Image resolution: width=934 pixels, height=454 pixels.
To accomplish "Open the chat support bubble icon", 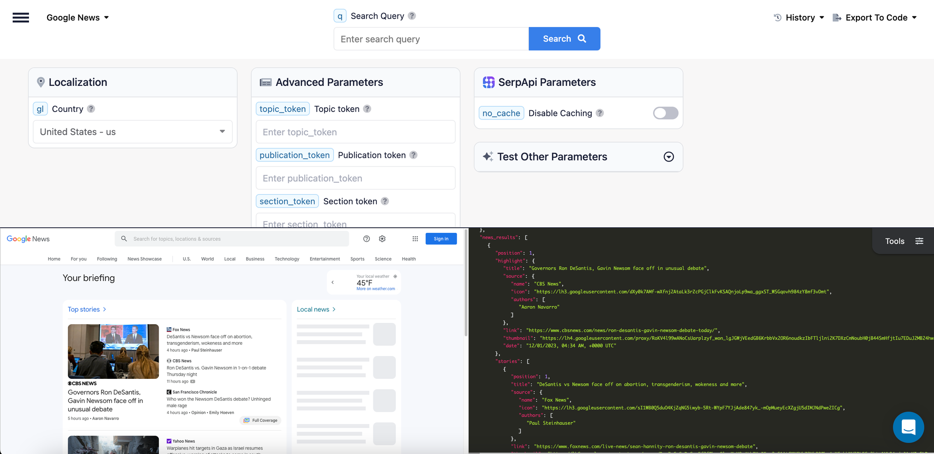I will tap(908, 427).
